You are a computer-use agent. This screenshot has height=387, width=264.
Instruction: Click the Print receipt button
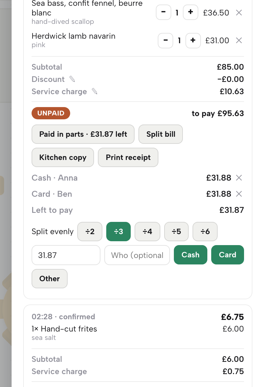pyautogui.click(x=128, y=157)
